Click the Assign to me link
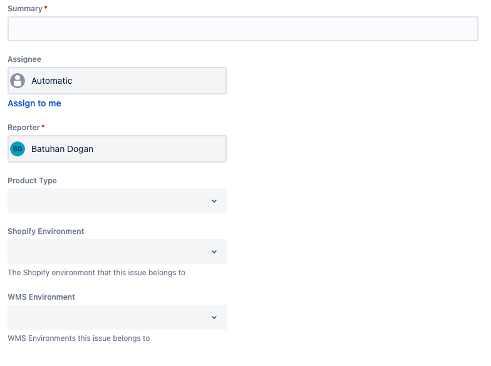The width and height of the screenshot is (491, 366). (34, 103)
